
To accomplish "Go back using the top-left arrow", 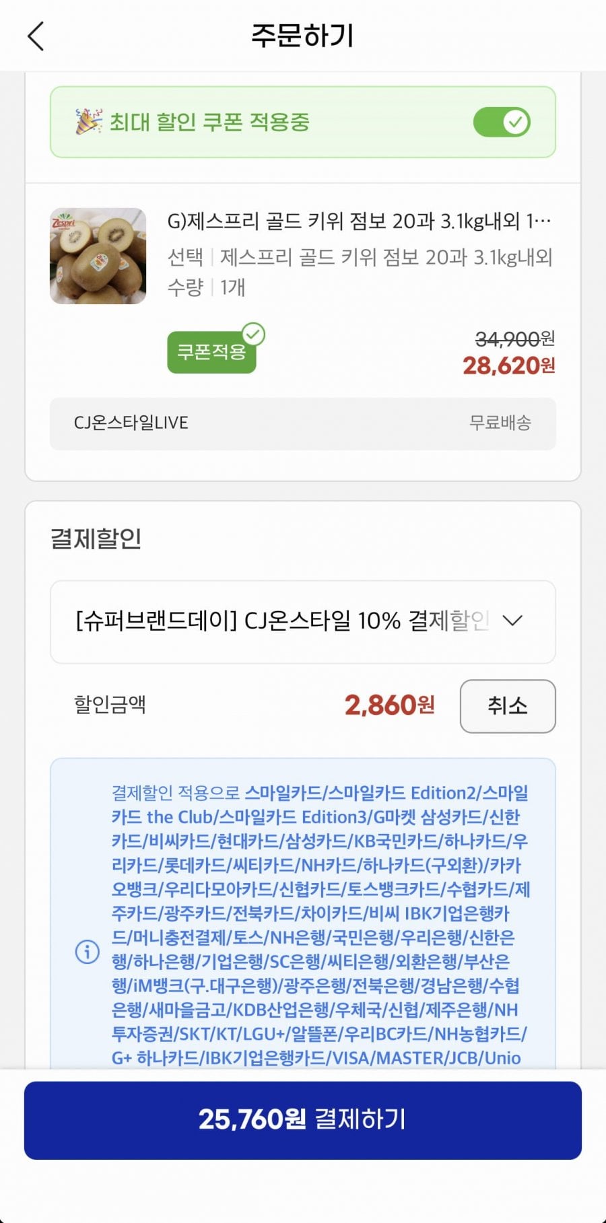I will coord(36,36).
